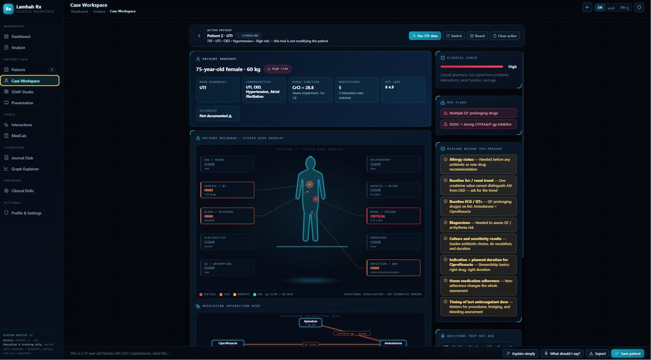Select the Endocrine tile
The width and height of the screenshot is (651, 360).
click(393, 242)
